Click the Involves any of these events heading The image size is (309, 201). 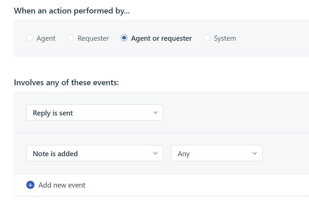67,82
